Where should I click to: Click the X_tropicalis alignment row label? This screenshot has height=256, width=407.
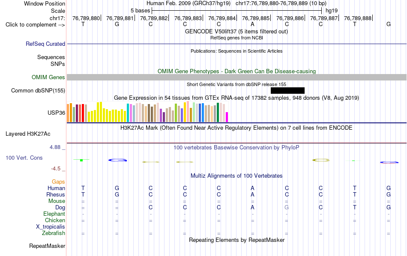click(51, 227)
